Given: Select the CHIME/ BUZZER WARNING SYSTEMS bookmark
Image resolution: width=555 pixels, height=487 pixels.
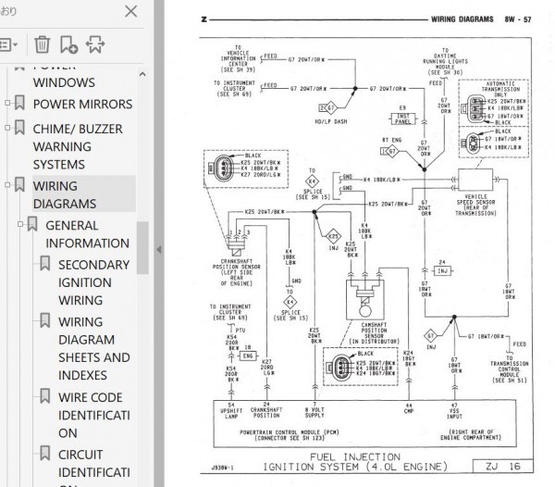Looking at the screenshot, I should pyautogui.click(x=78, y=146).
